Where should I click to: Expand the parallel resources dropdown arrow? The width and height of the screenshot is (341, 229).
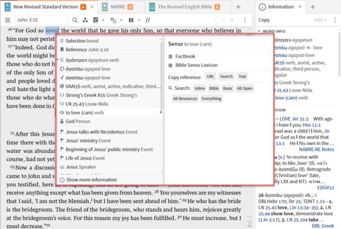[x=139, y=20]
